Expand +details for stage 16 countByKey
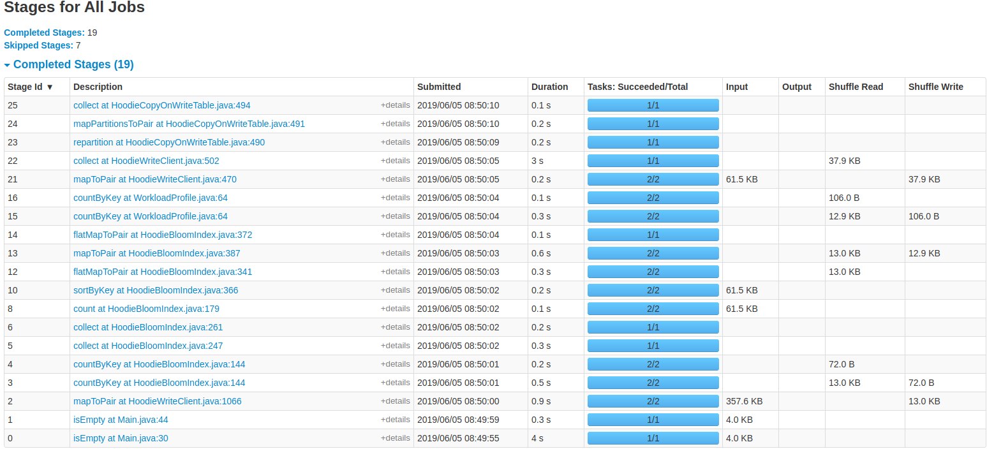Viewport: 987px width, 449px height. (396, 198)
